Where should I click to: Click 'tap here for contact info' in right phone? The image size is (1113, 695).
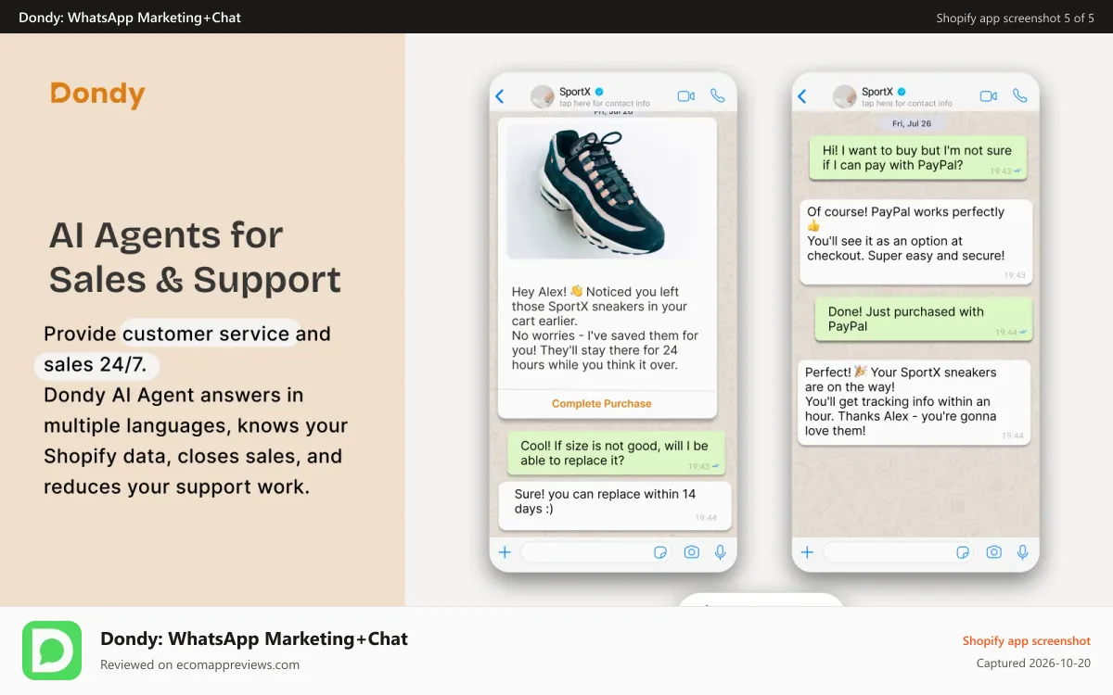click(x=907, y=104)
